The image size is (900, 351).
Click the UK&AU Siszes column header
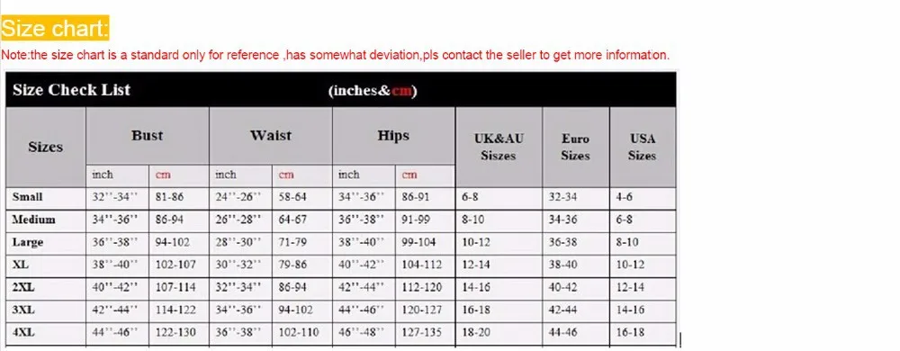click(499, 147)
